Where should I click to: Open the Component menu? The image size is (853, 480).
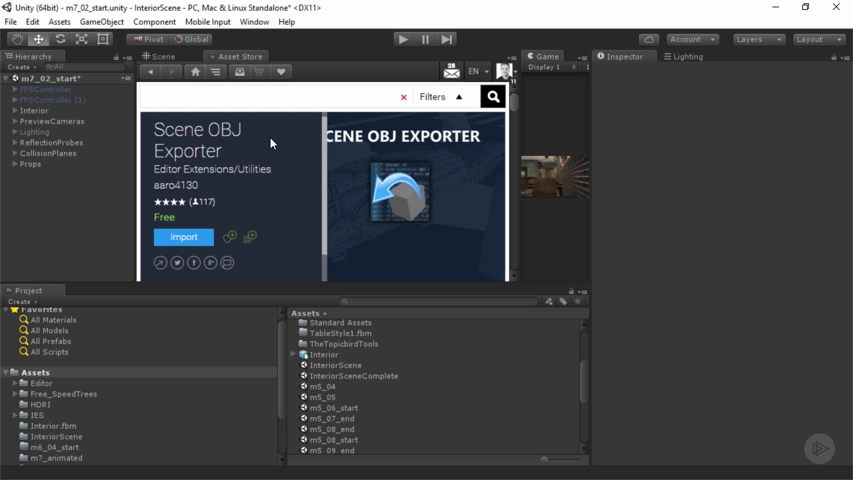coord(155,22)
